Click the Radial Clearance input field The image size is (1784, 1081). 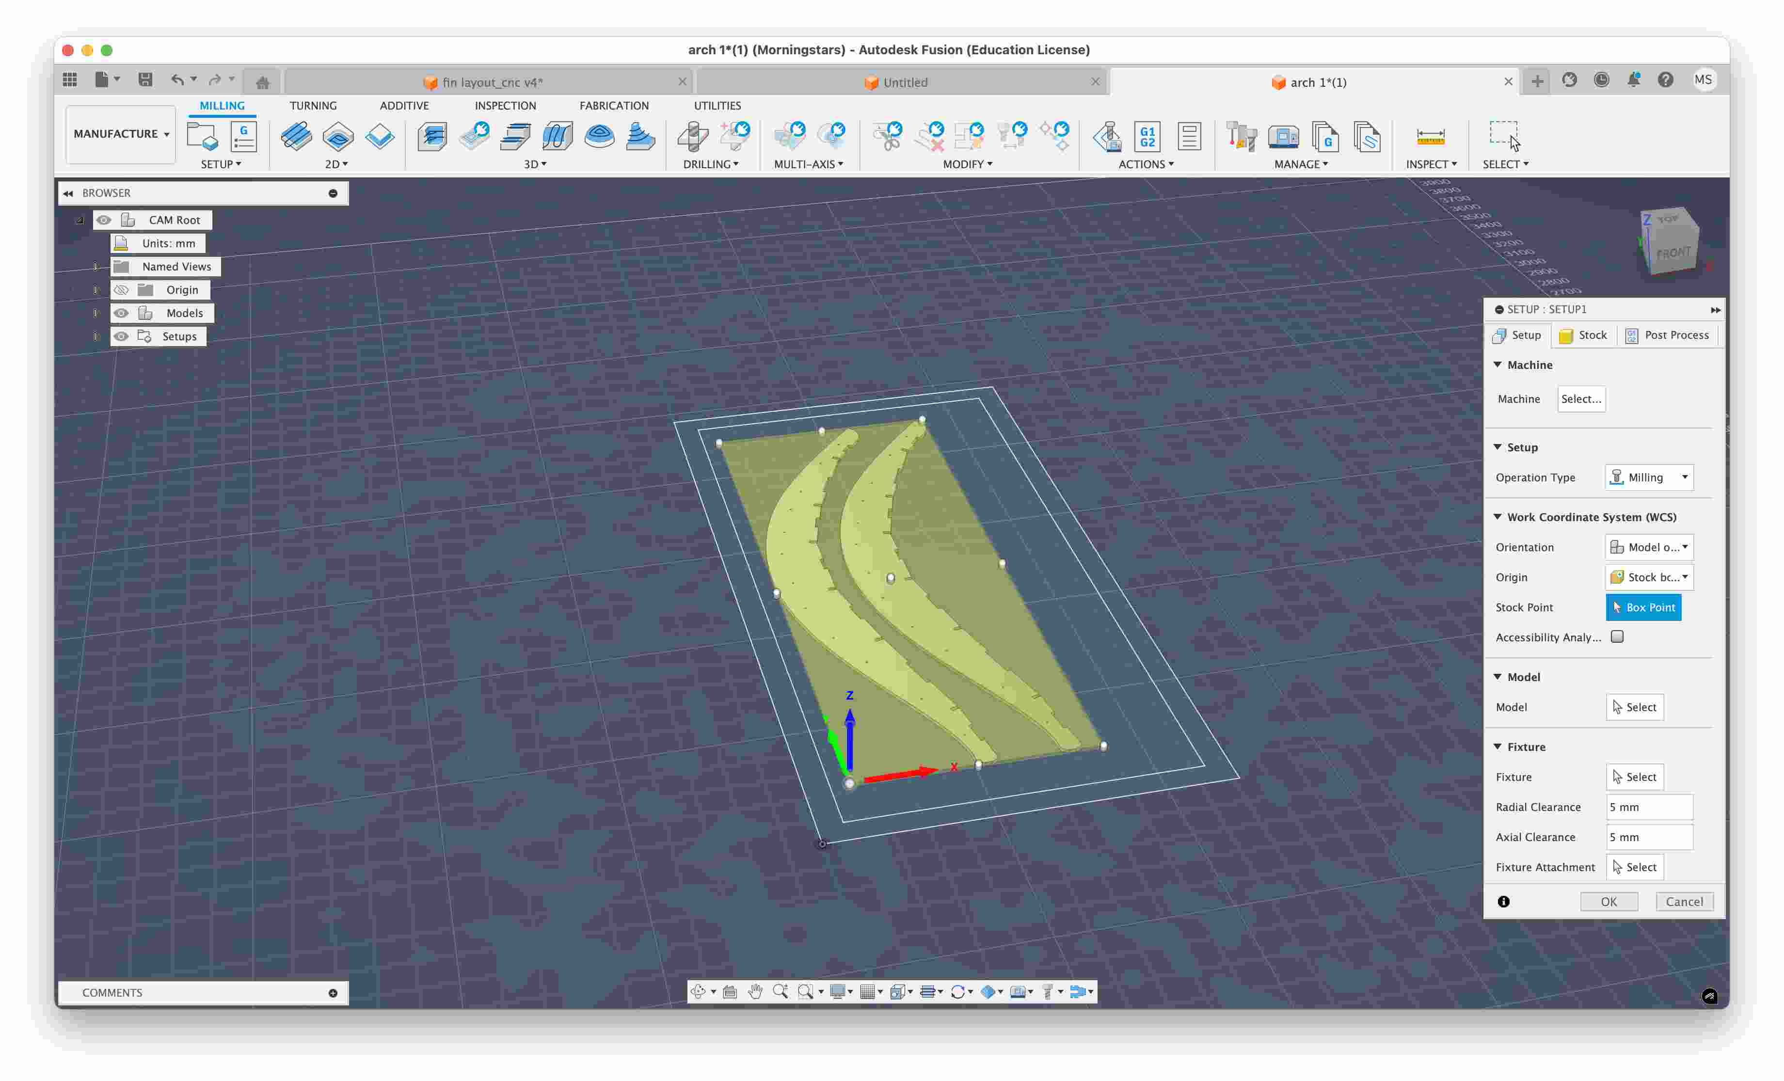1649,807
